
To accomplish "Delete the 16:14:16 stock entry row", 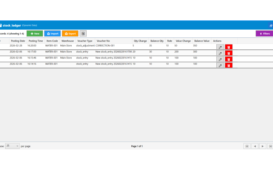I will pos(229,65).
